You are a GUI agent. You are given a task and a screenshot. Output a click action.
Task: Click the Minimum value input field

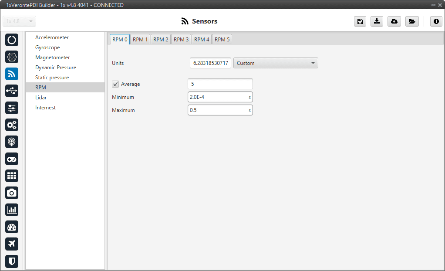point(218,97)
